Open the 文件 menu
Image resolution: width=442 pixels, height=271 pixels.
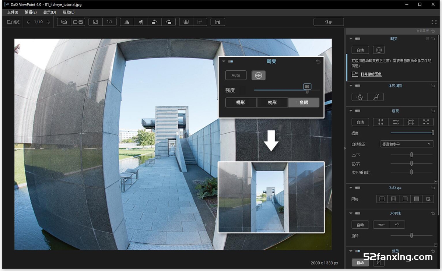point(13,12)
